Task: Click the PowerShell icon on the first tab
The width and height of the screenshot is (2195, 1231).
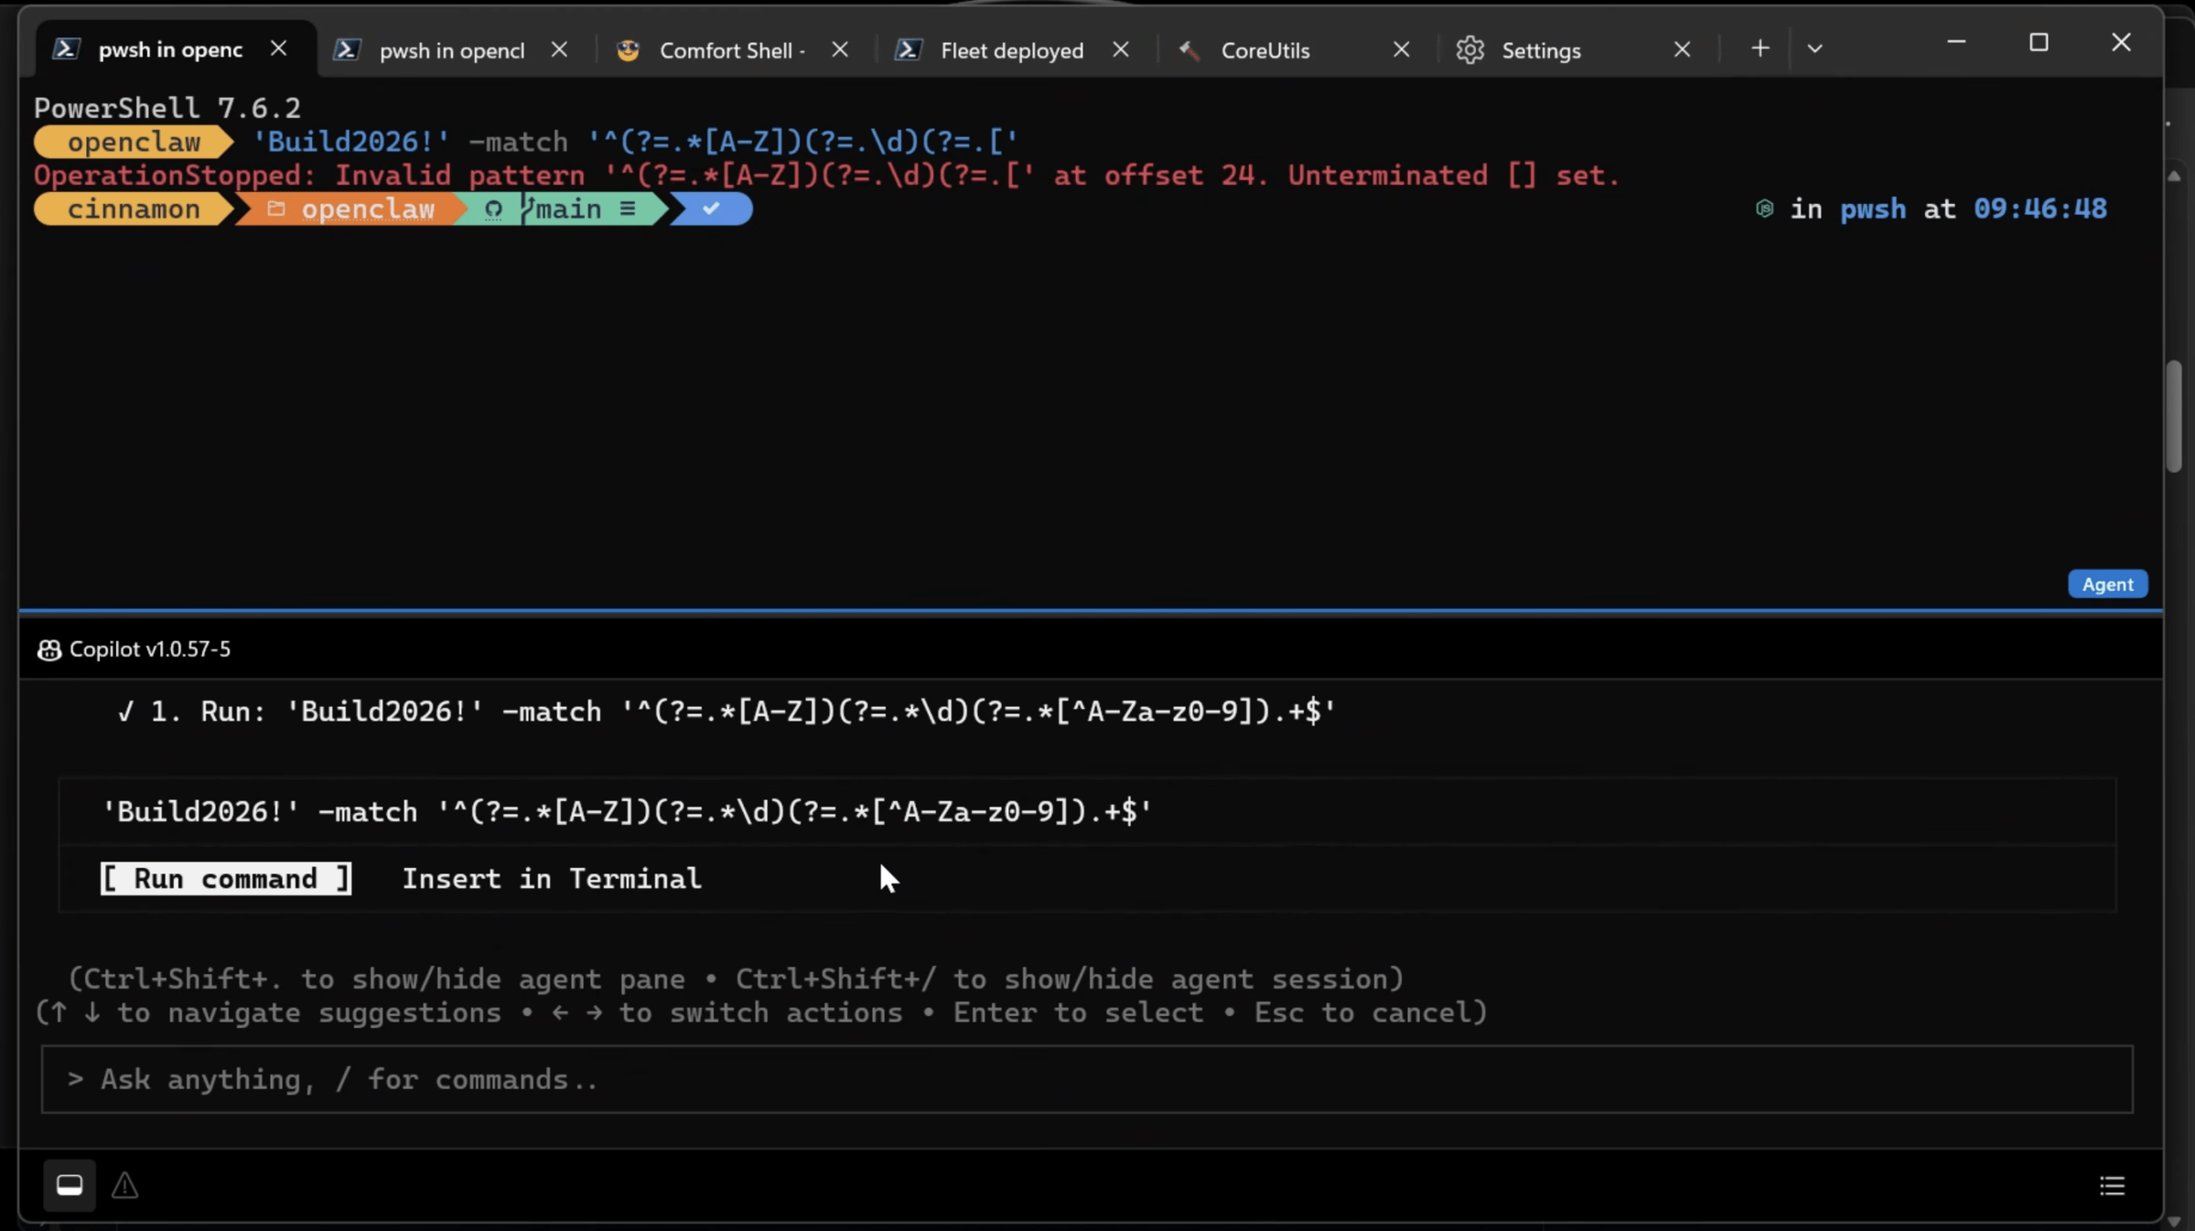Action: (65, 48)
